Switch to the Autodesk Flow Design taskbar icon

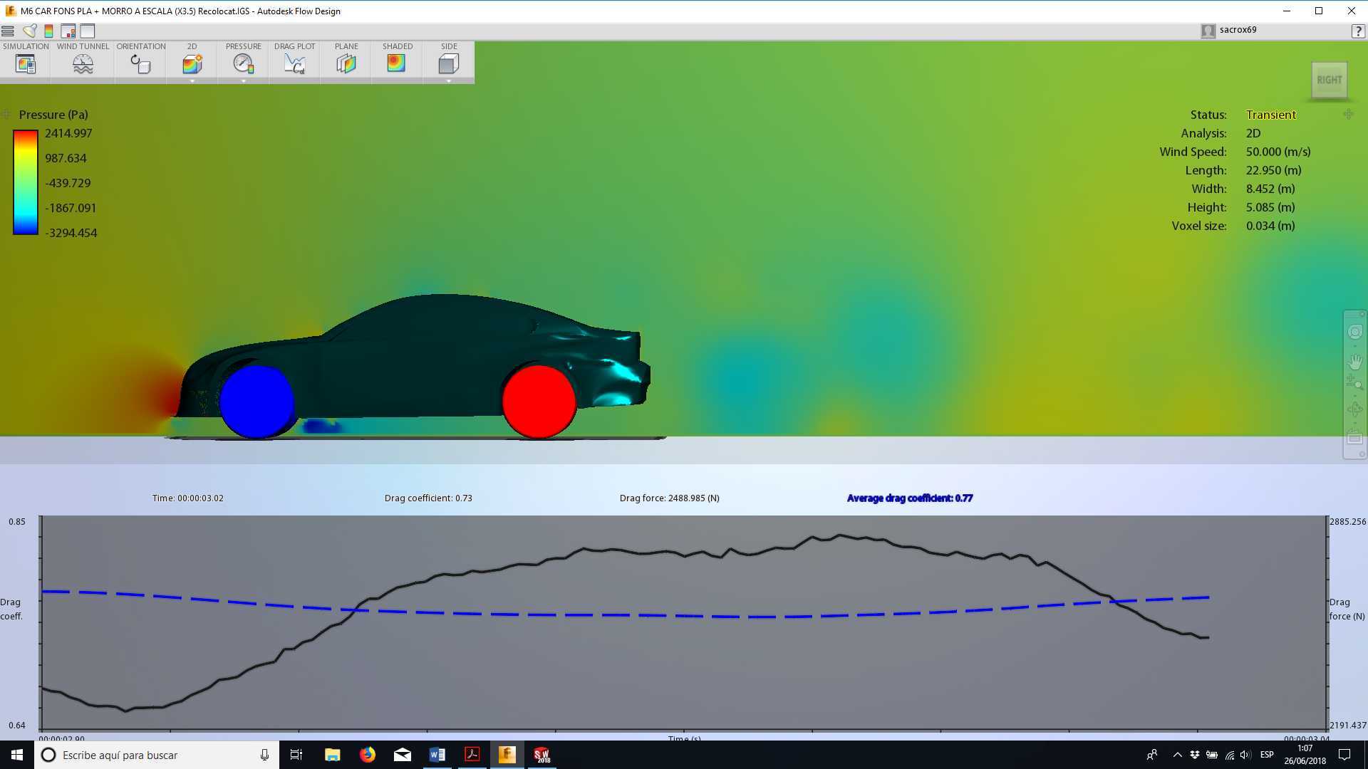pyautogui.click(x=507, y=755)
